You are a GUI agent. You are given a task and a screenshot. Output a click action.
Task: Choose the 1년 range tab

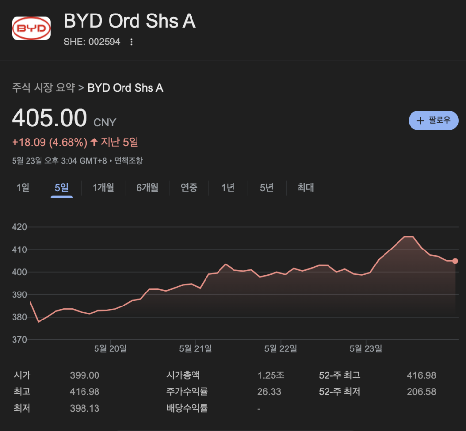click(228, 188)
